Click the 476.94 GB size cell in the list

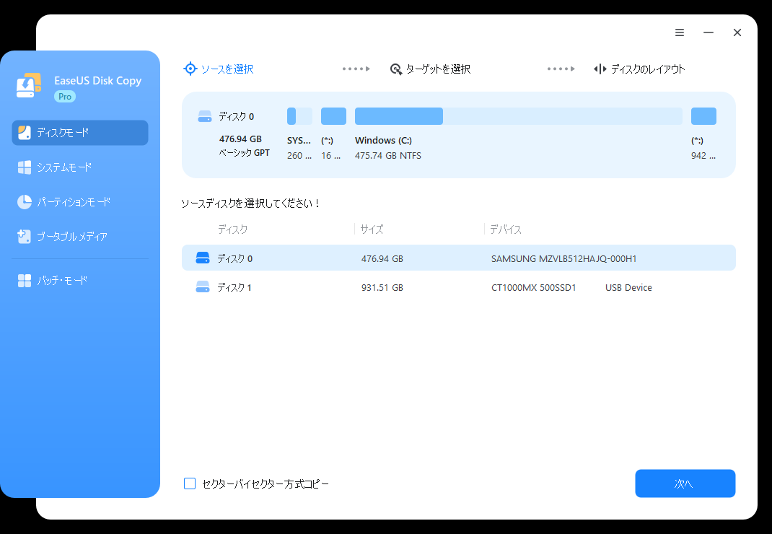coord(382,258)
